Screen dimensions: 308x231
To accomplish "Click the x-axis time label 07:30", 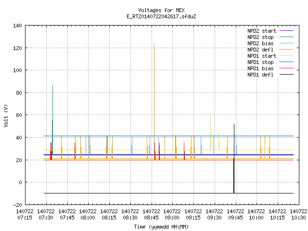I will coord(46,218).
